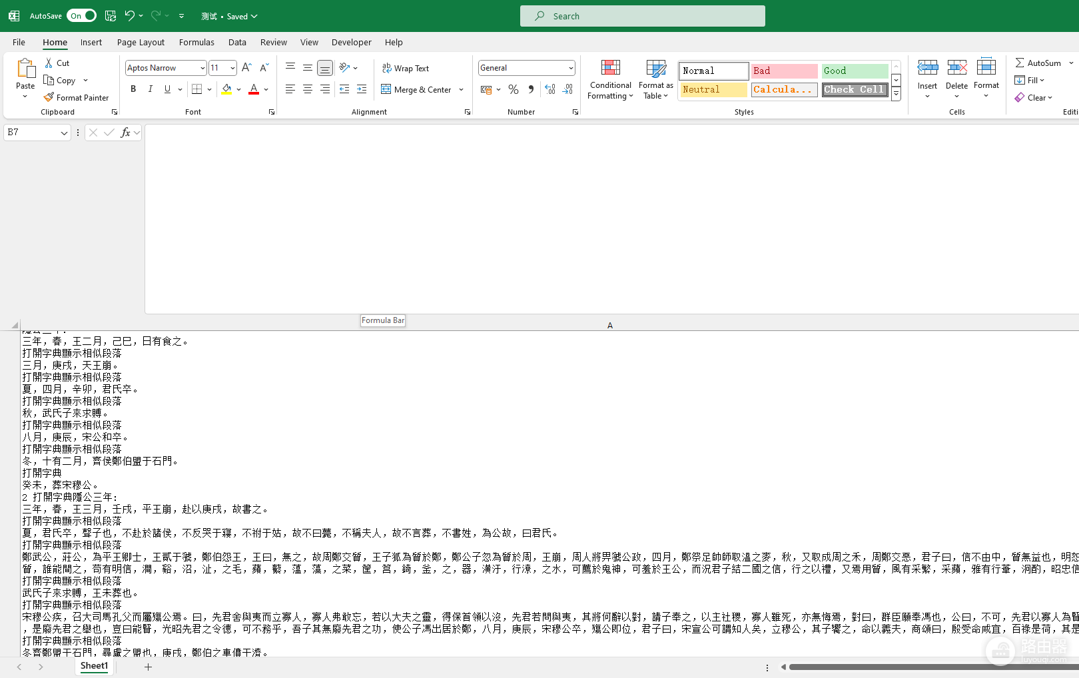The image size is (1079, 678).
Task: Click the Align Left icon
Action: coord(290,89)
